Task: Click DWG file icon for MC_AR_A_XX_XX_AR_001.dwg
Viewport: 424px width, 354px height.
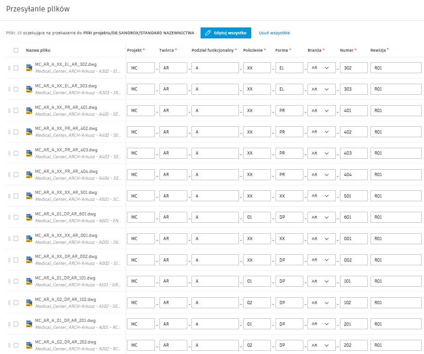Action: [x=29, y=238]
